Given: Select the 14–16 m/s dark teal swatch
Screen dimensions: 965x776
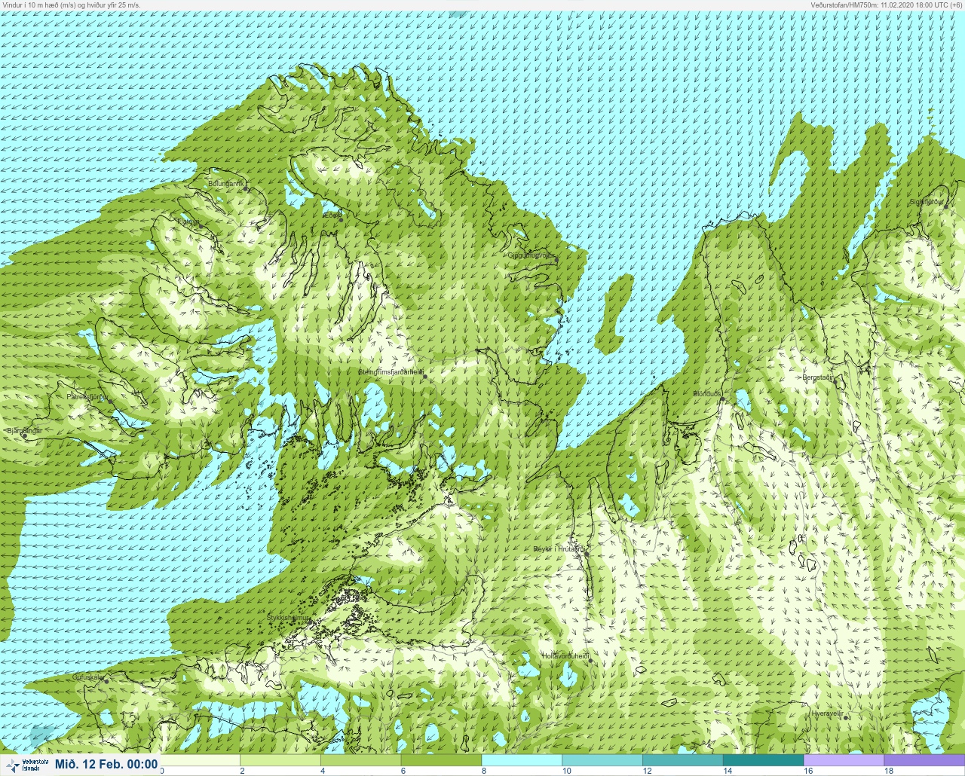Looking at the screenshot, I should coord(764,760).
